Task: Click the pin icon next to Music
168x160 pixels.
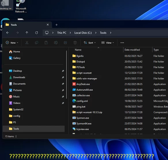Action: tap(63, 97)
